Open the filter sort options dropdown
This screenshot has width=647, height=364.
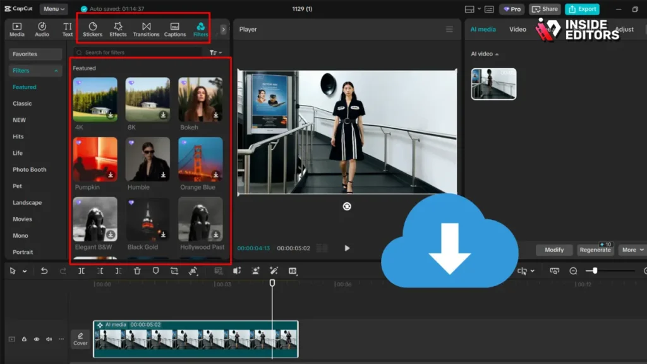[215, 52]
